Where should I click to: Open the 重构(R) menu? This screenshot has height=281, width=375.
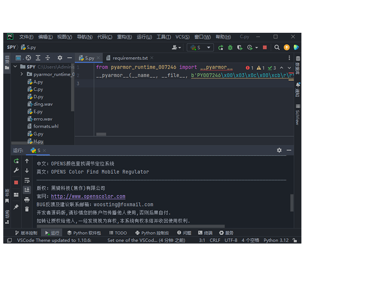124,37
